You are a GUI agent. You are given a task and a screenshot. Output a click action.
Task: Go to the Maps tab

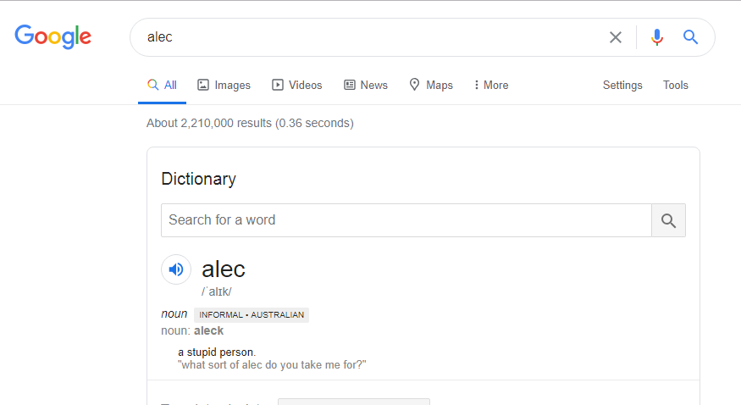(x=431, y=85)
